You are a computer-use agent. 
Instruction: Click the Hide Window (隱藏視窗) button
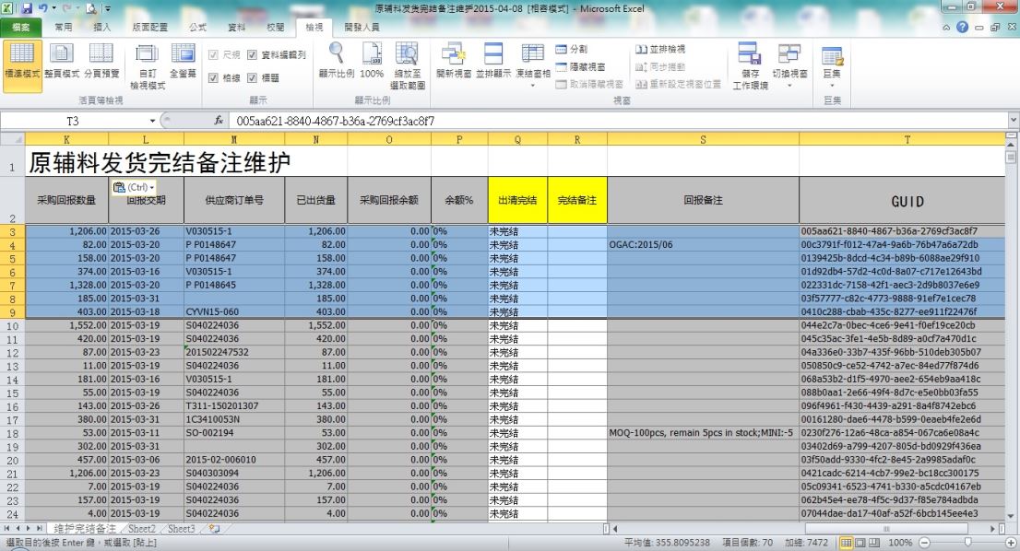click(x=580, y=66)
